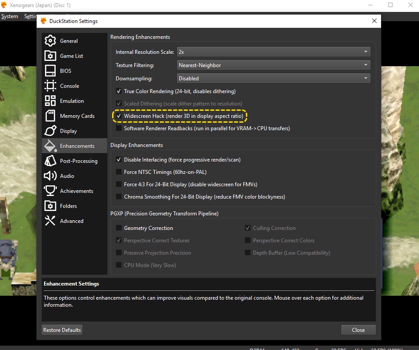Switch to the Display category label
419x350 pixels.
68,131
